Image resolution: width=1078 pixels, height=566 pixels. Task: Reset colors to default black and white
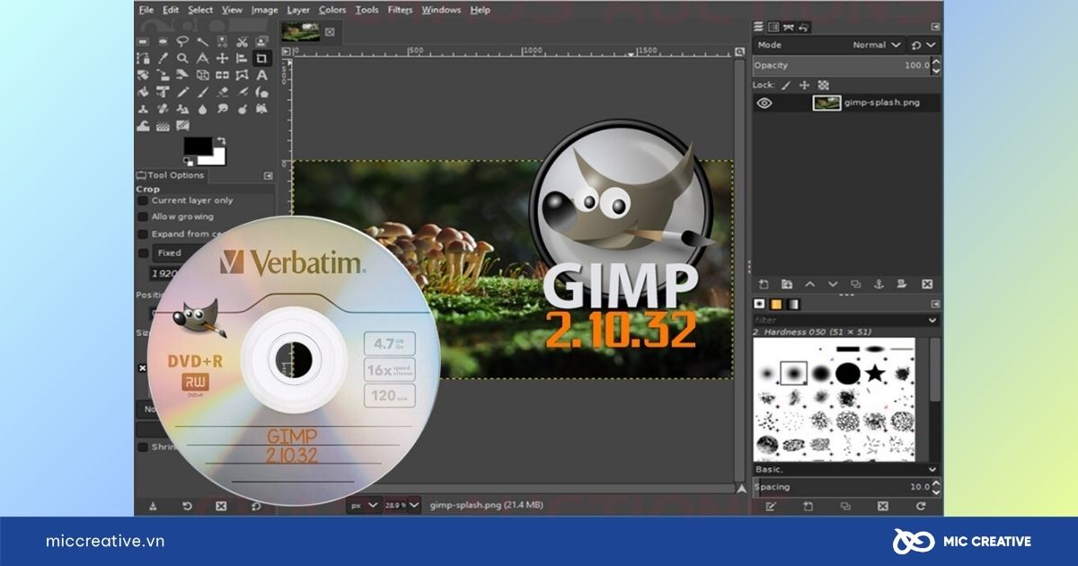(189, 161)
